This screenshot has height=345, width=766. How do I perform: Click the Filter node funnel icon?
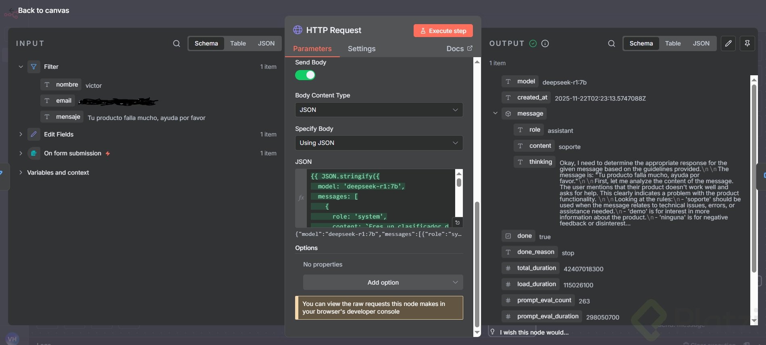[34, 67]
